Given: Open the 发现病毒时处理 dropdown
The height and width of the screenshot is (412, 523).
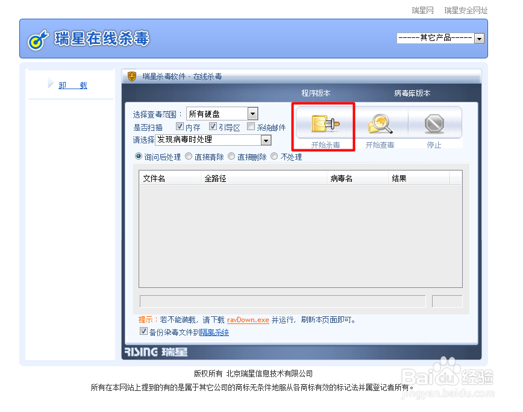Looking at the screenshot, I should [x=213, y=140].
